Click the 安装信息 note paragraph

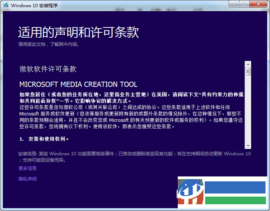point(135,157)
